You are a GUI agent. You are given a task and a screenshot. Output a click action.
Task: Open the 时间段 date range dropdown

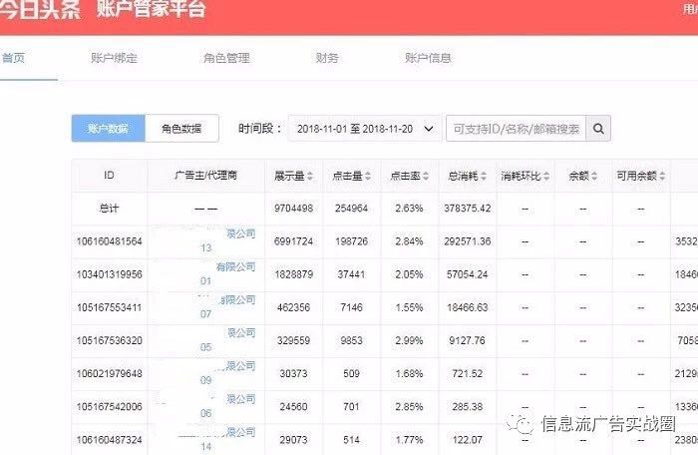pyautogui.click(x=365, y=129)
